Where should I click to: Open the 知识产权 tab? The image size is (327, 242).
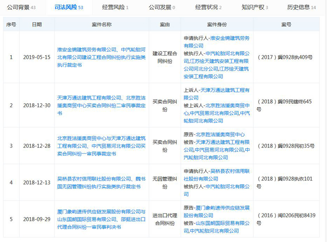click(255, 7)
